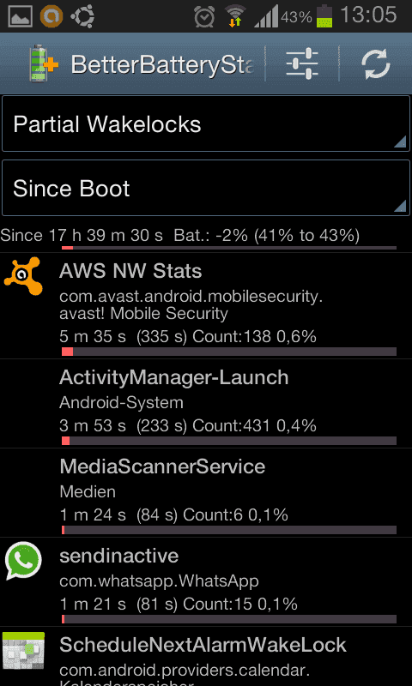This screenshot has width=412, height=686.
Task: Open the preferences sliders icon
Action: (302, 64)
